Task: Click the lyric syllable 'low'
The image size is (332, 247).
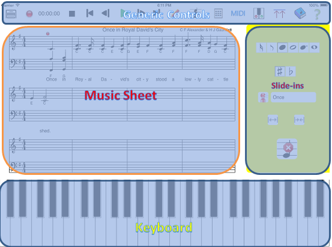Action: 188,79
